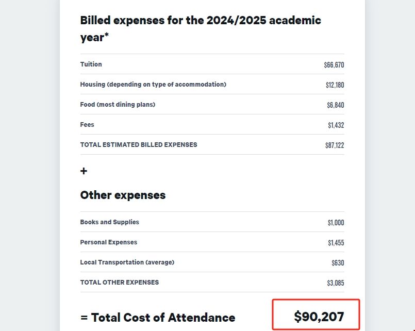Click the "Other expenses" heading
The height and width of the screenshot is (331, 415).
[x=123, y=195]
